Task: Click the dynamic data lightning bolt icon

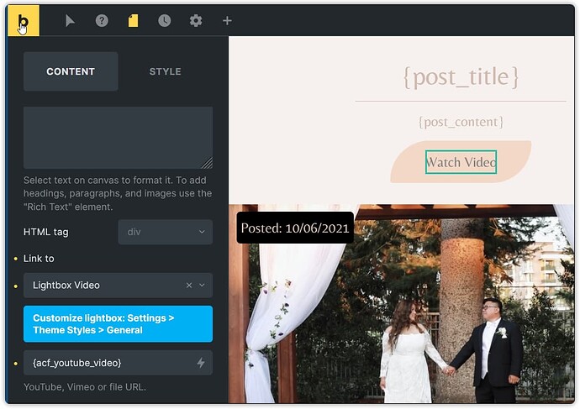Action: click(201, 363)
